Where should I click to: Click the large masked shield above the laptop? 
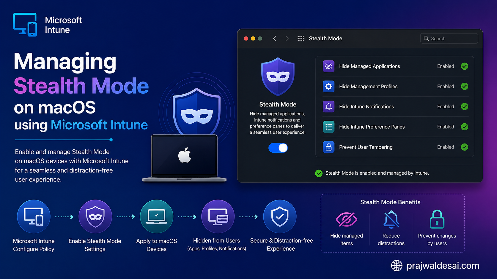coord(197,111)
